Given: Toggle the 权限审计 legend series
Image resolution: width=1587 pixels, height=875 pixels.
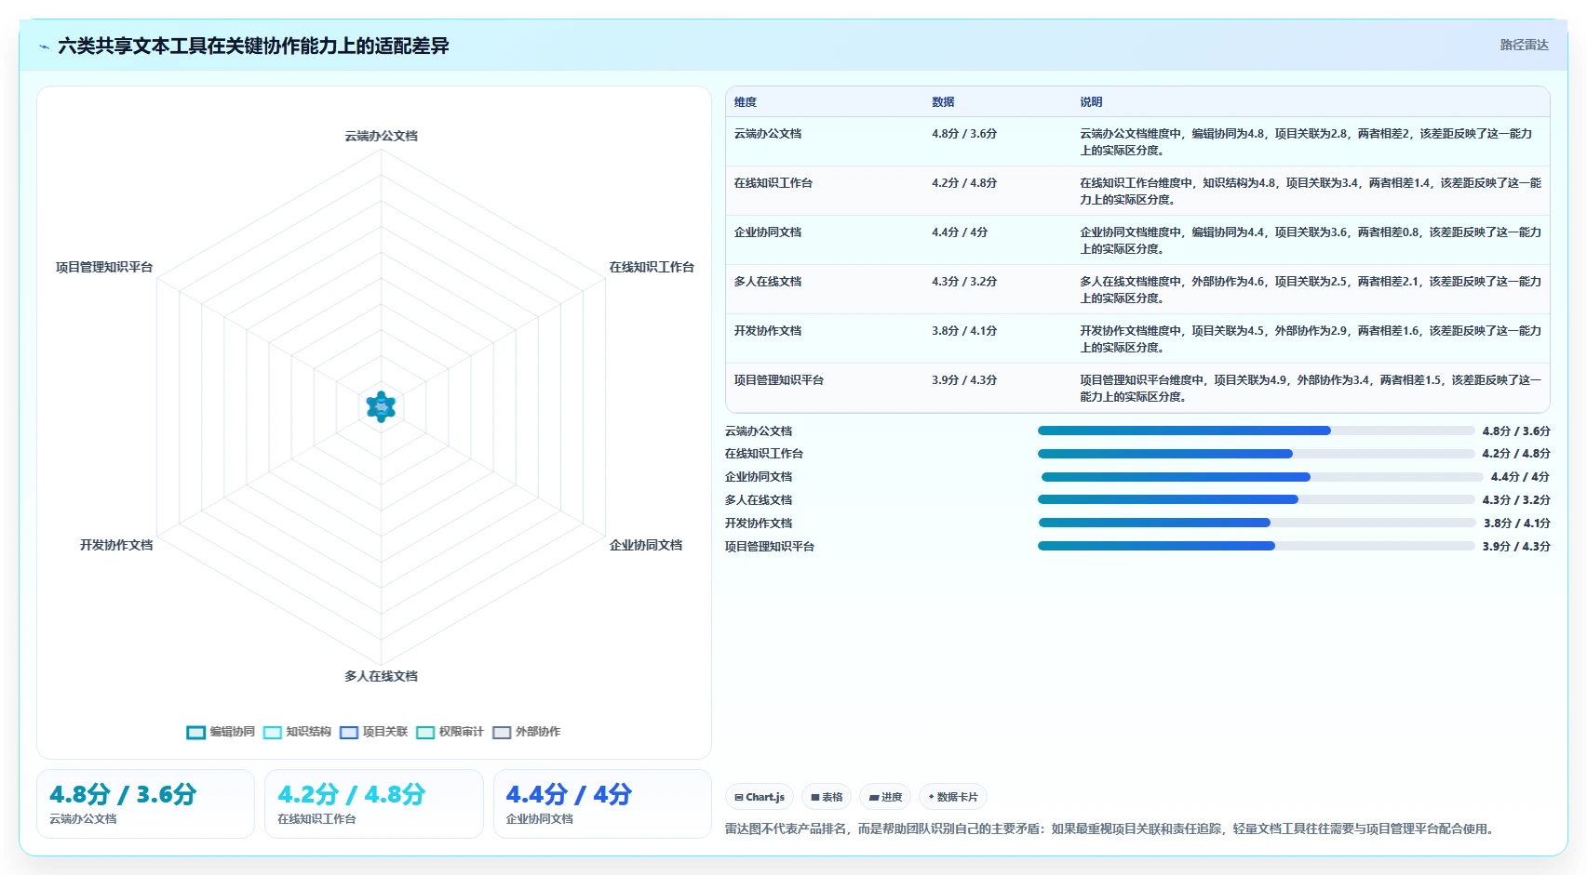Looking at the screenshot, I should coord(450,732).
